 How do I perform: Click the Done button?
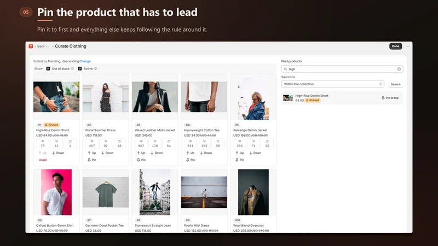(x=395, y=46)
